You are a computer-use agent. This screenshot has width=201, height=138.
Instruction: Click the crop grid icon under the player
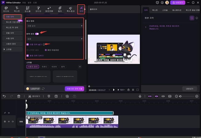pos(133,90)
